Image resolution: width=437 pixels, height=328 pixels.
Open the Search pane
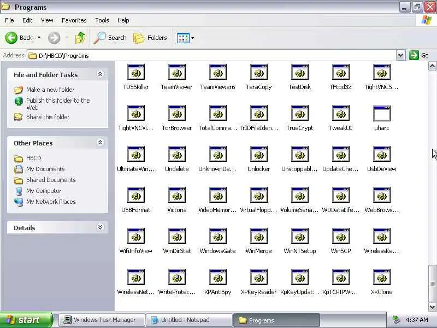110,38
